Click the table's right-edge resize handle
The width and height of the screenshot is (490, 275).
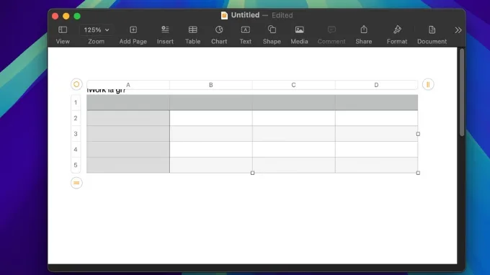pyautogui.click(x=418, y=134)
